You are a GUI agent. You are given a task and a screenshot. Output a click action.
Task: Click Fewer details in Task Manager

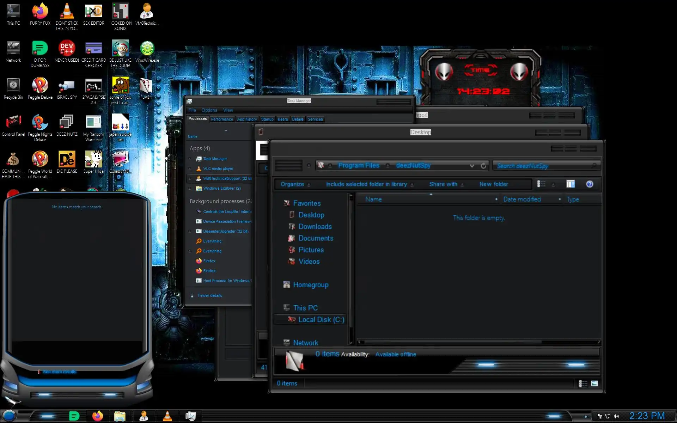(x=210, y=295)
